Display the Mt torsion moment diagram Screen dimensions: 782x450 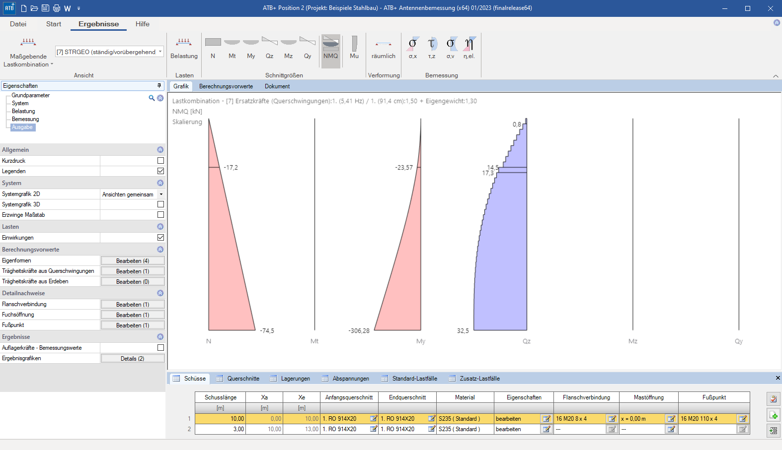pyautogui.click(x=232, y=48)
